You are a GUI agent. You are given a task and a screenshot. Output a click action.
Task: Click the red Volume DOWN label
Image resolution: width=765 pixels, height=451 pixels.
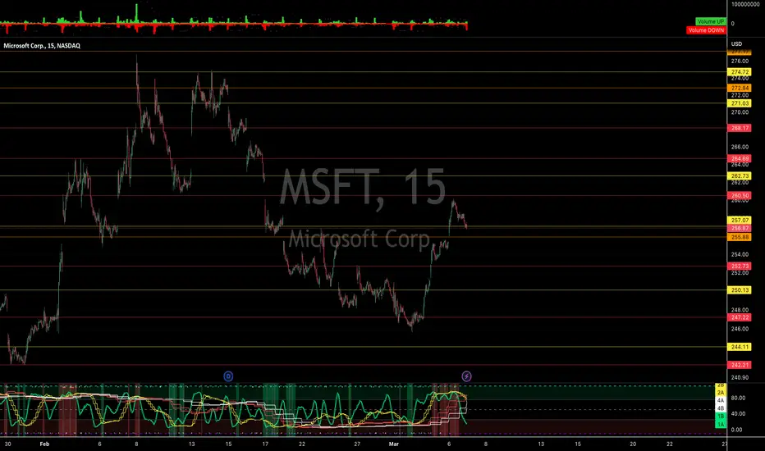click(x=706, y=30)
